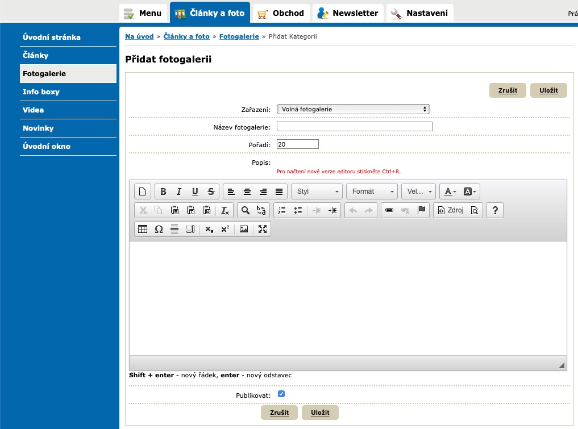
Task: Toggle underline formatting
Action: 194,191
